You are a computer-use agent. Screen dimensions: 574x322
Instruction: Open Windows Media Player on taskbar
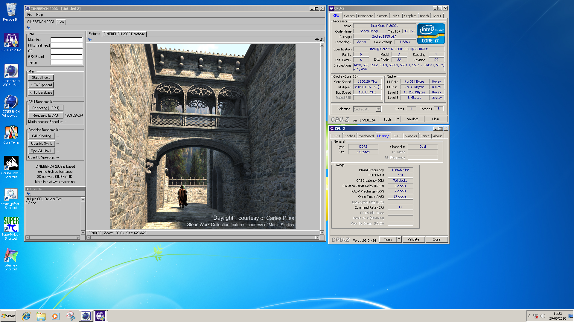(x=56, y=316)
